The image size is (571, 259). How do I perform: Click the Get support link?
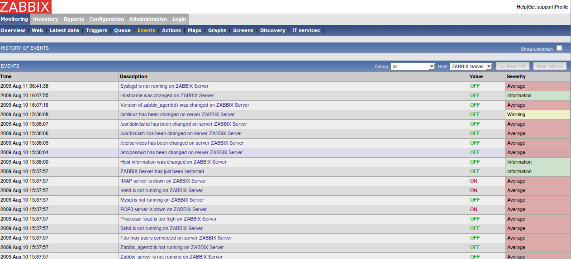point(541,7)
